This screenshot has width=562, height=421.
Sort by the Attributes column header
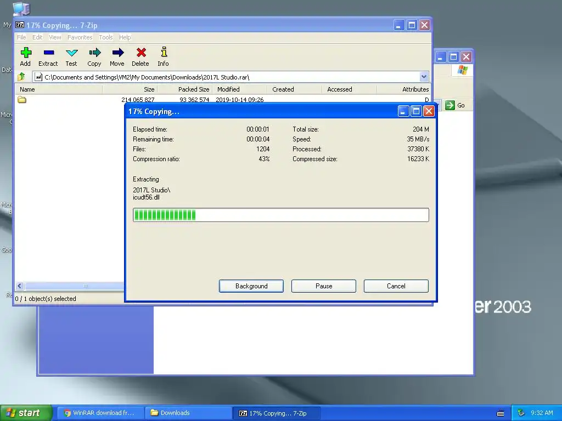[x=403, y=89]
